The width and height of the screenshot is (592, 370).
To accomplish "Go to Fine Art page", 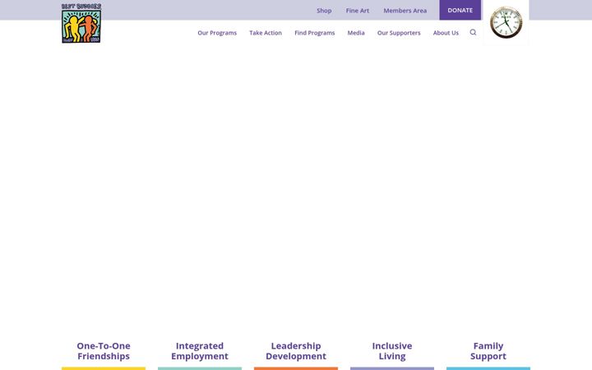I will click(358, 11).
